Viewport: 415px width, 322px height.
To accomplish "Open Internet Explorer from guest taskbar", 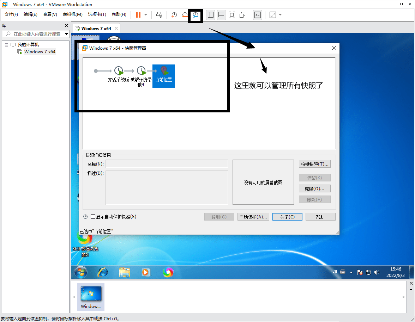I will pyautogui.click(x=103, y=272).
